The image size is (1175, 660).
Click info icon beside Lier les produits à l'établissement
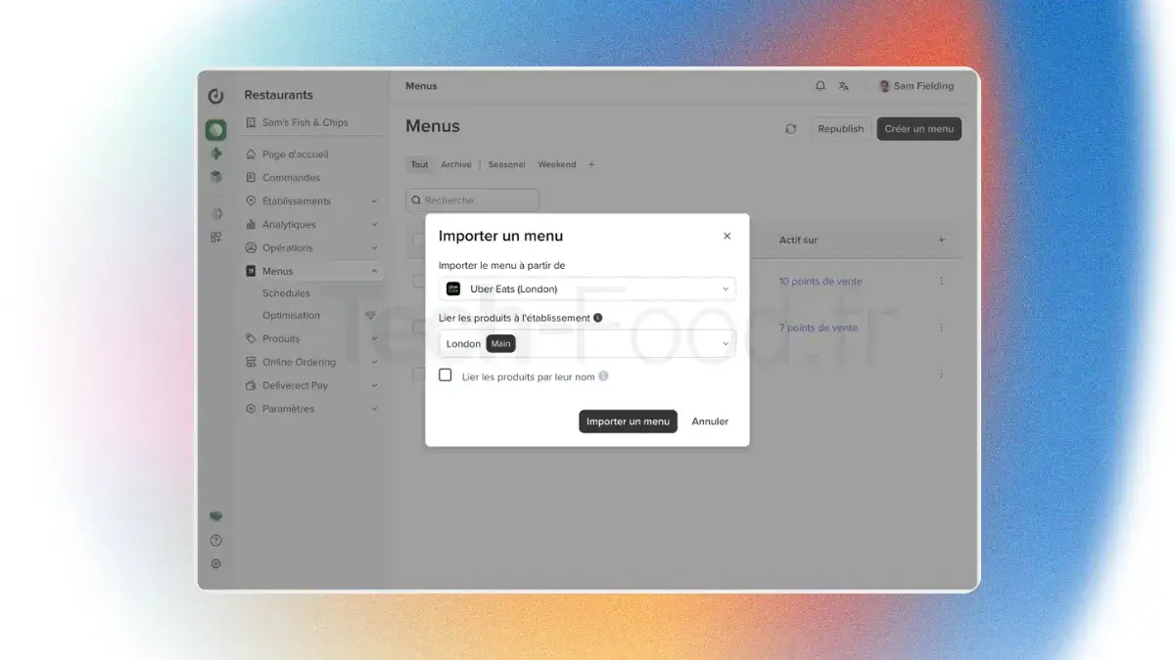[x=598, y=318]
